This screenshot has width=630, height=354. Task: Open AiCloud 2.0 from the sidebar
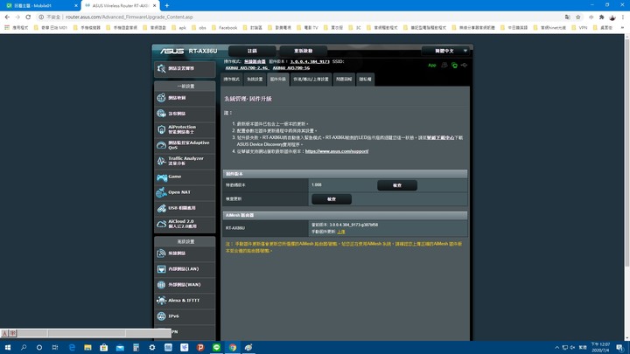[x=185, y=224]
